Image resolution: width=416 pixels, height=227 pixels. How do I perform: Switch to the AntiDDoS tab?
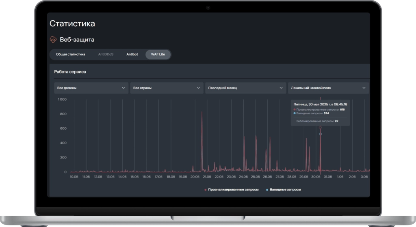click(x=106, y=54)
